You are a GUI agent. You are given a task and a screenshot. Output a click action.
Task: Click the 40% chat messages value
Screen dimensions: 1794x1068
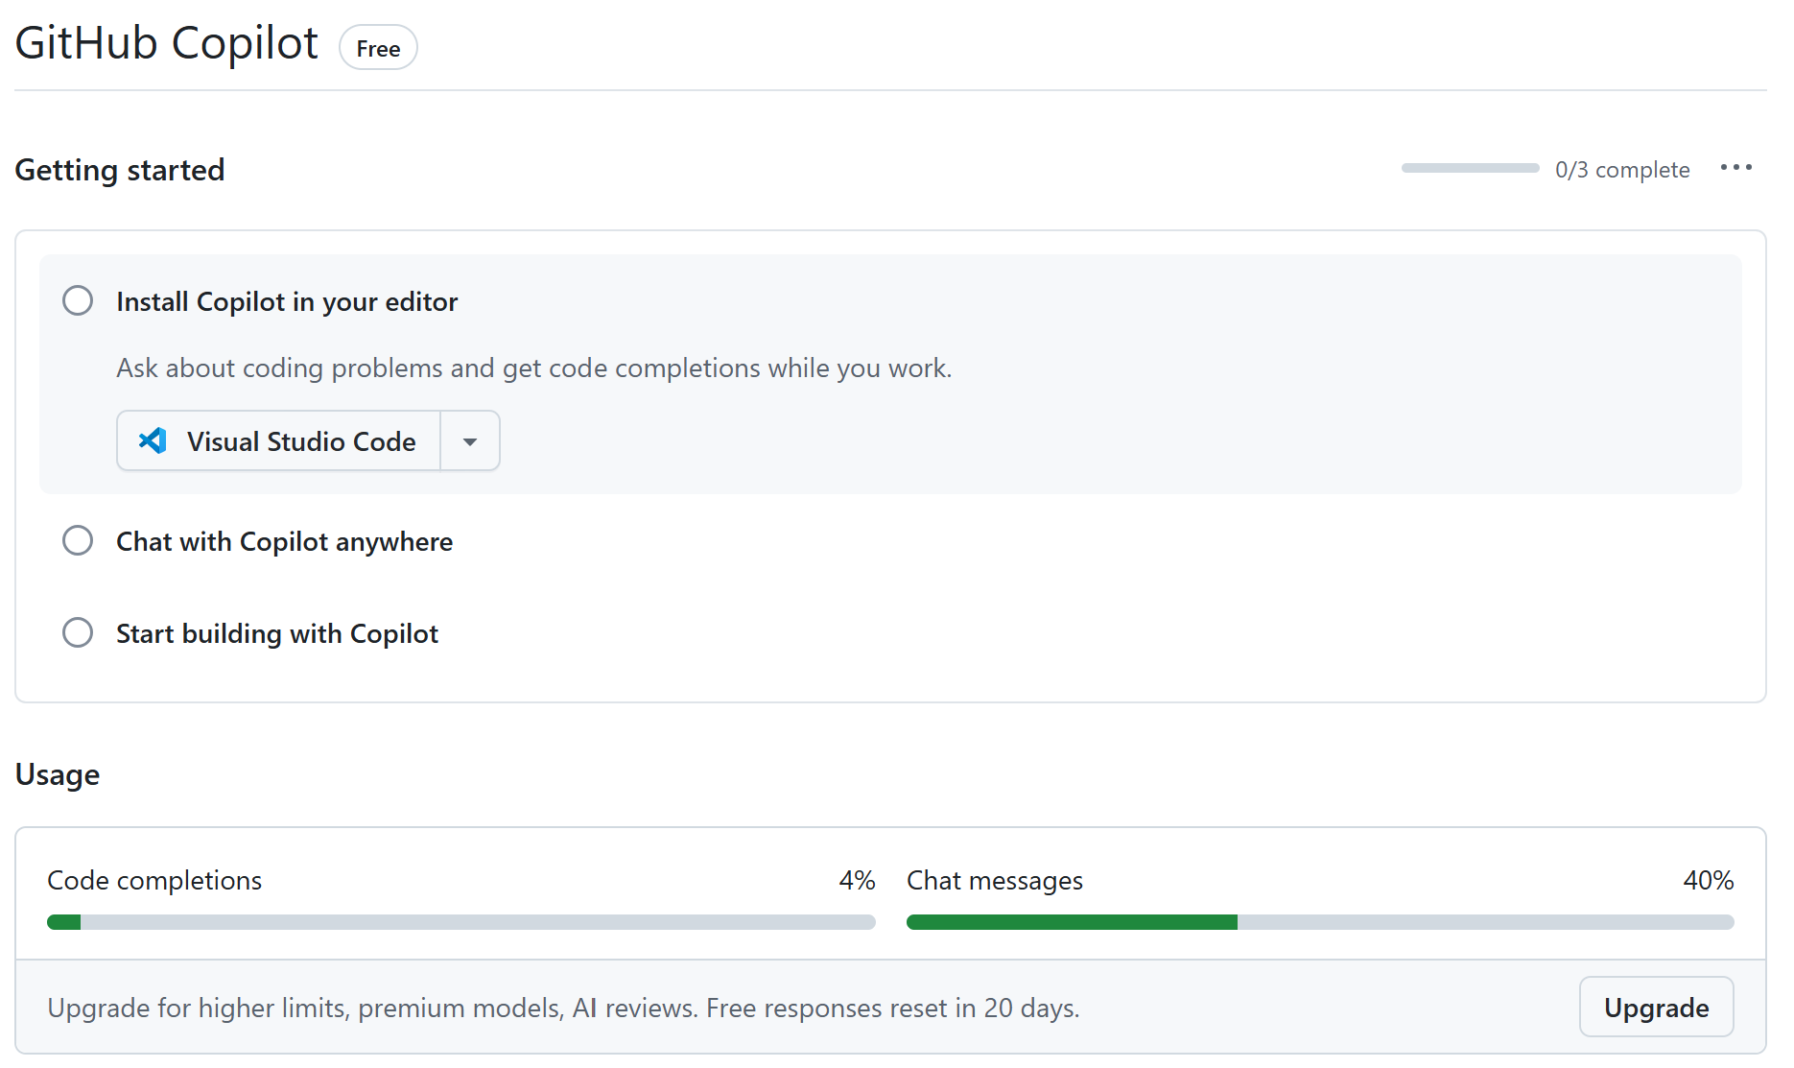(1708, 880)
